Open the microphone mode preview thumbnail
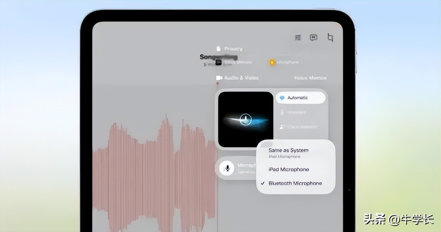The image size is (441, 232). [246, 119]
